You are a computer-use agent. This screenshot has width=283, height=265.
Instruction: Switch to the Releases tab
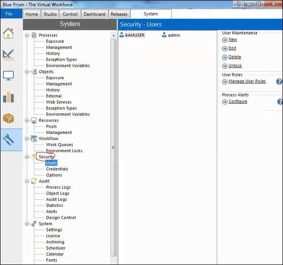119,14
